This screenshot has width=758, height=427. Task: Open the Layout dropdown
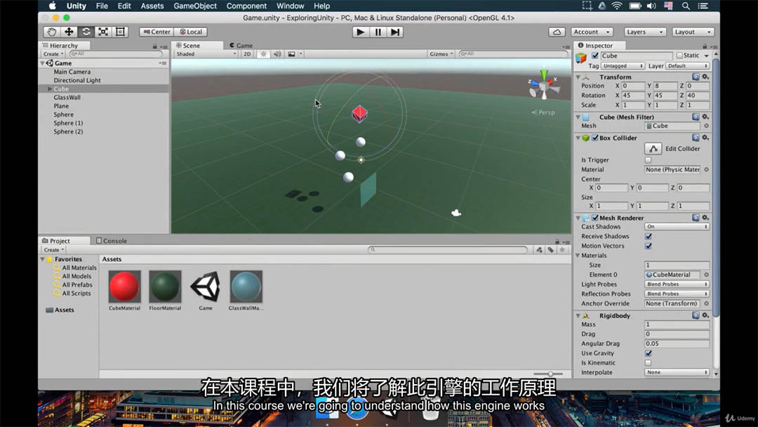tap(693, 32)
